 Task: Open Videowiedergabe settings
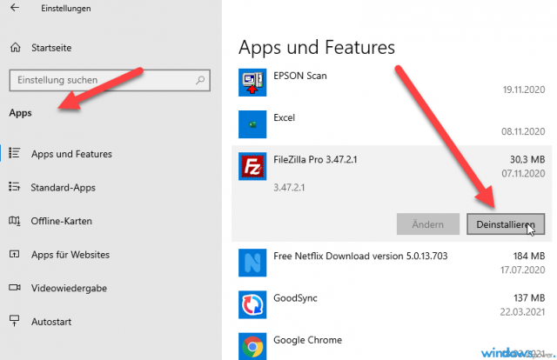[x=69, y=288]
